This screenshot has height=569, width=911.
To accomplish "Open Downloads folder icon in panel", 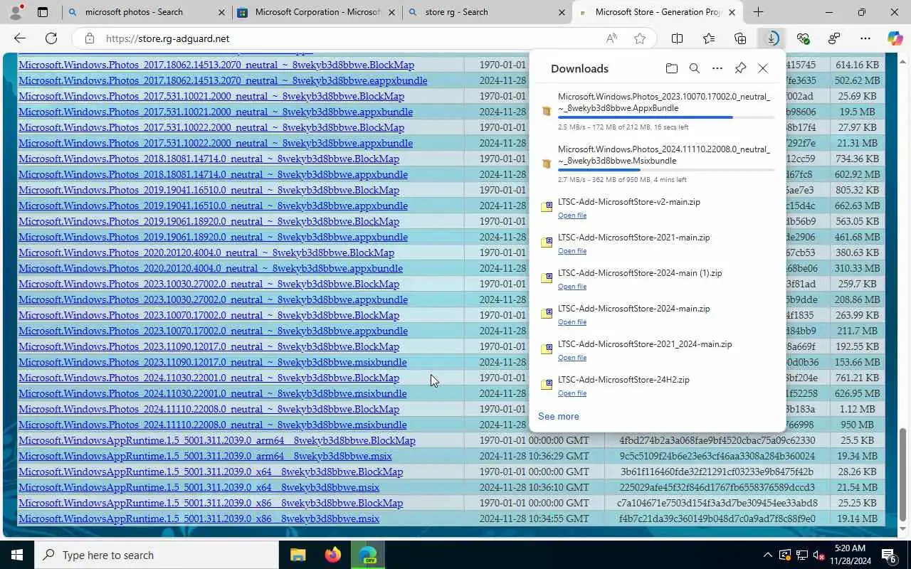I will pos(671,68).
